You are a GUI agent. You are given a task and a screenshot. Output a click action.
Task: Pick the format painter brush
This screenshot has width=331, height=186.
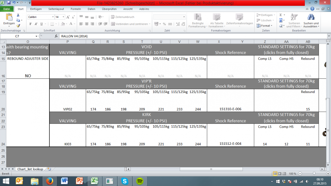(18, 25)
